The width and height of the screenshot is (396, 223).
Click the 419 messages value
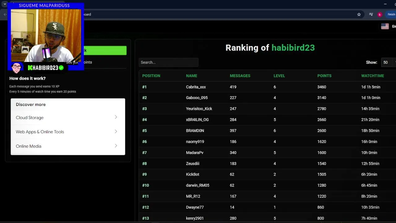(233, 87)
